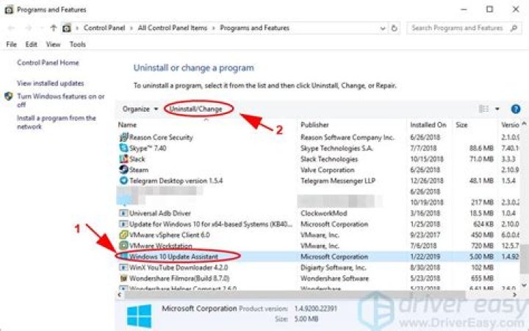Screen dimensions: 529x331
Task: Click the 450 MB size cell
Action: tap(482, 235)
